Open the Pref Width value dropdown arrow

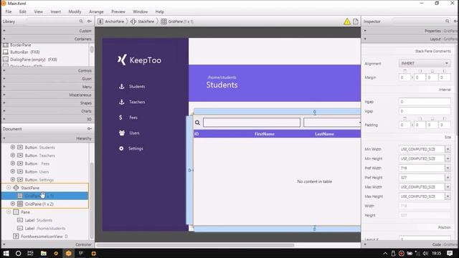point(448,168)
